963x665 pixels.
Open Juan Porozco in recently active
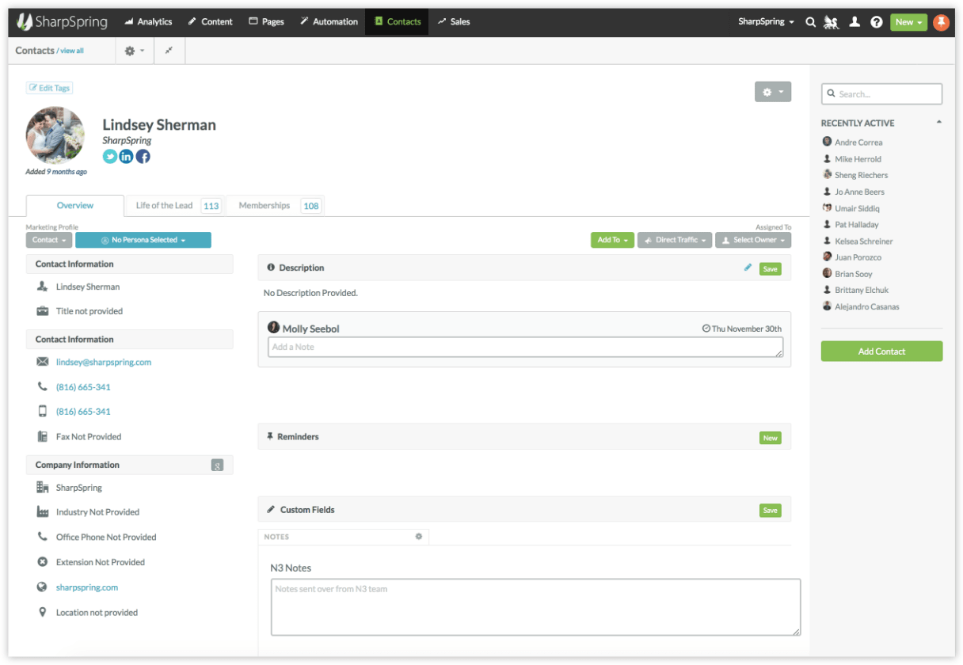click(858, 257)
